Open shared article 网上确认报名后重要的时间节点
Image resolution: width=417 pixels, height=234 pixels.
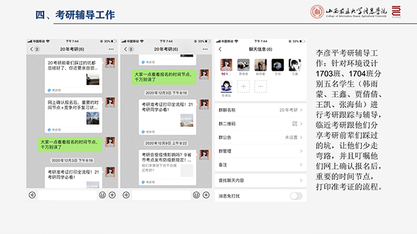(74, 115)
